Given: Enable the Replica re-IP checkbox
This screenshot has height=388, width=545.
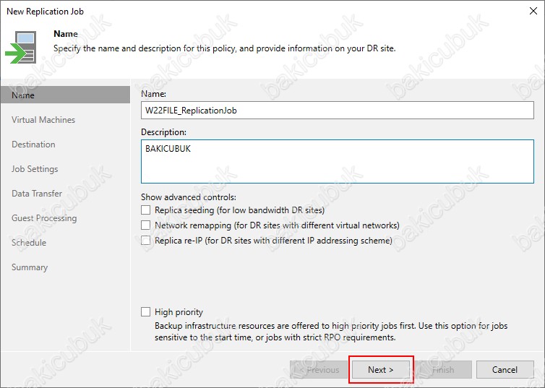Looking at the screenshot, I should tap(145, 241).
